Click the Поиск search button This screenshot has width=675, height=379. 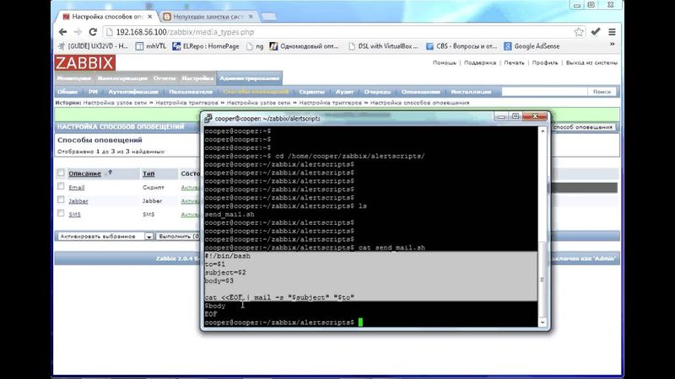(602, 92)
